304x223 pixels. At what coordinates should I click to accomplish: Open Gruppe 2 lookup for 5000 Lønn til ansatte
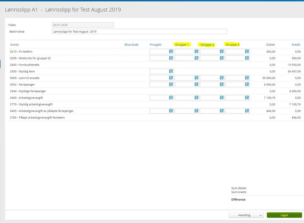(222, 78)
